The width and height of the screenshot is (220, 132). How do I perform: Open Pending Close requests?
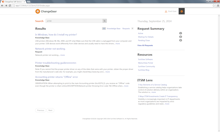coord(144,41)
